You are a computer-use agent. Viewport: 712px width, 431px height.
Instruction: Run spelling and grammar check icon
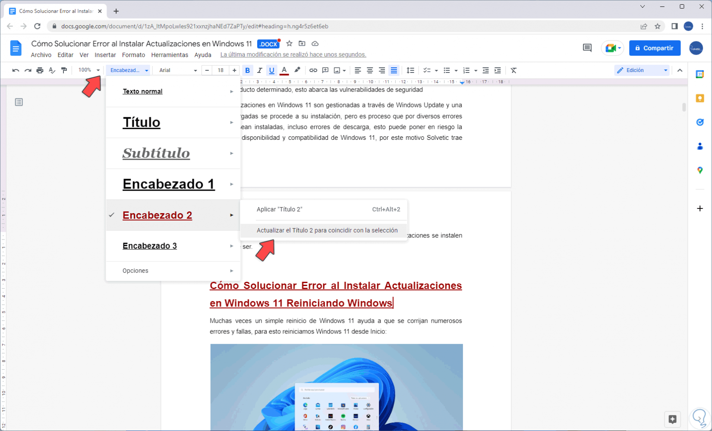click(x=52, y=70)
